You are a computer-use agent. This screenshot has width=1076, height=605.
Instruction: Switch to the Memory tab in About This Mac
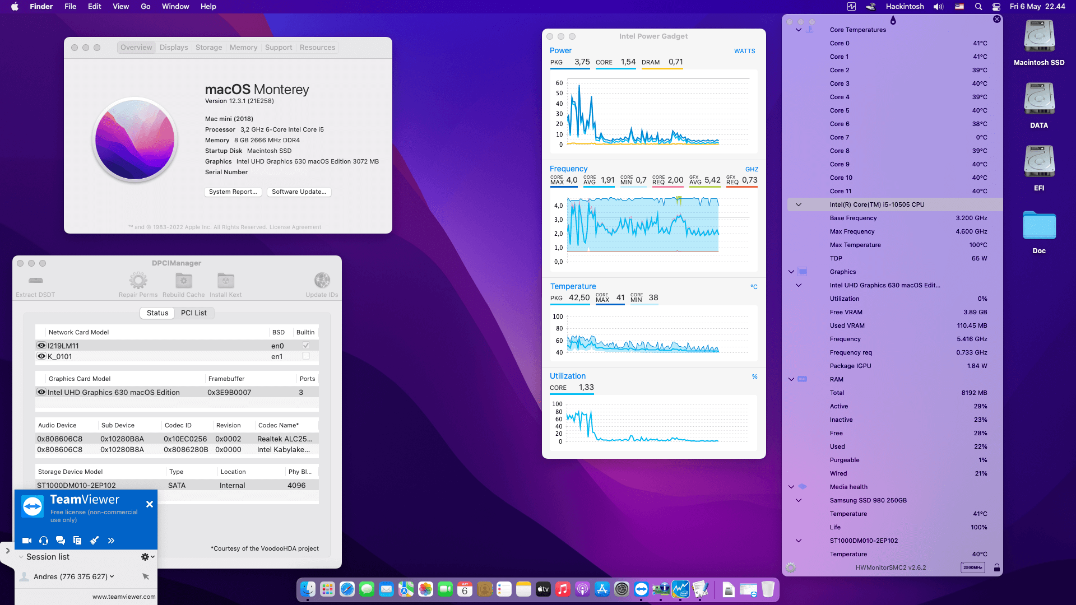[243, 48]
